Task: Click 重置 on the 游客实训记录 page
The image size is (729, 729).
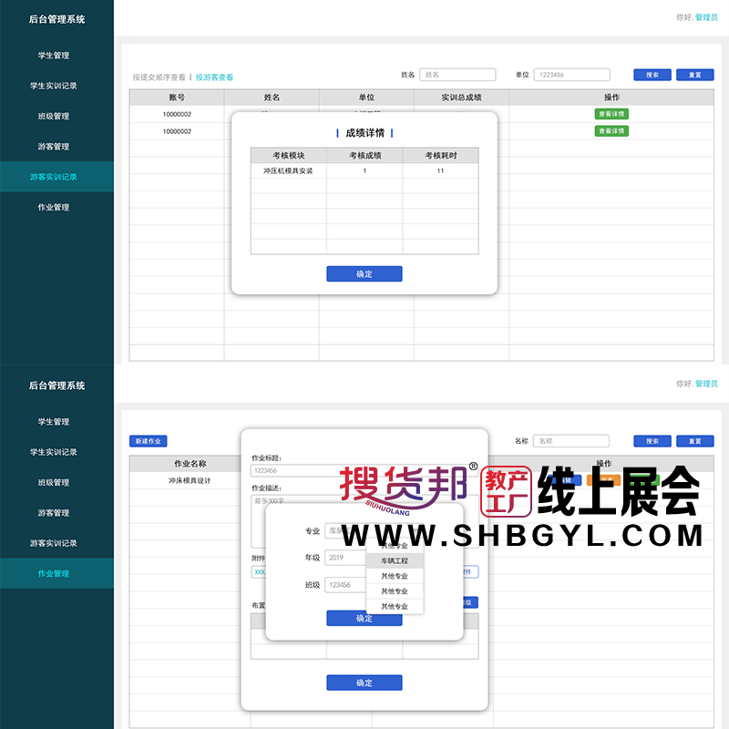Action: coord(695,75)
